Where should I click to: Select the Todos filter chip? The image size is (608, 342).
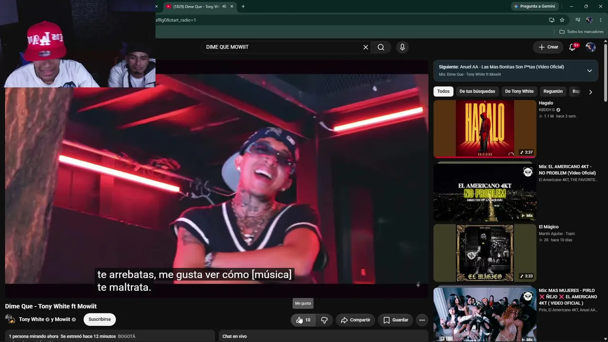click(x=443, y=91)
